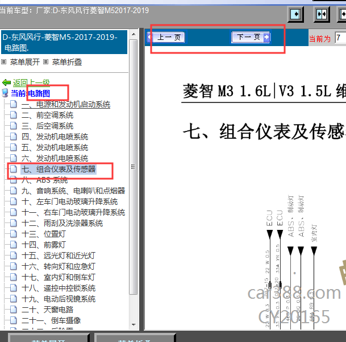The height and width of the screenshot is (342, 346).
Task: Click 菜单折叠 to collapse the menu
Action: pyautogui.click(x=67, y=62)
